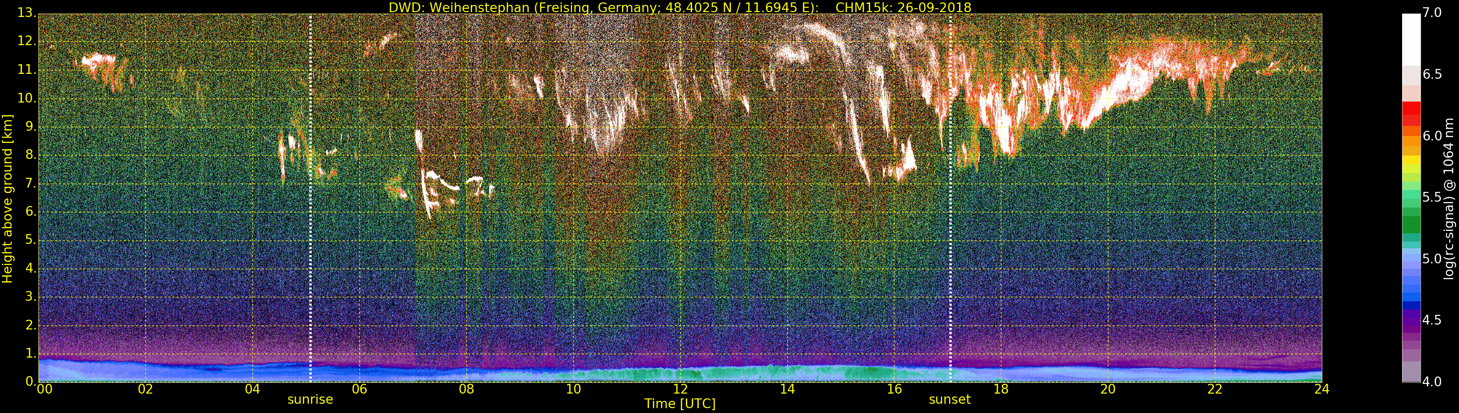Select the white top of the colorbar

[1411, 40]
